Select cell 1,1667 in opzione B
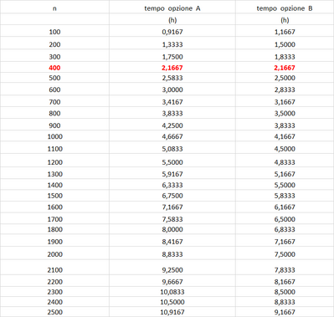The width and height of the screenshot is (334, 317). pyautogui.click(x=285, y=32)
